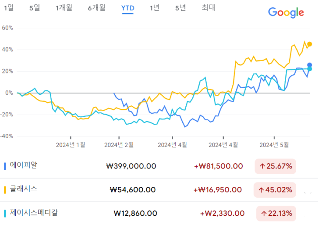
Task: Click the teal endpoint dot on the chart
Action: (309, 69)
